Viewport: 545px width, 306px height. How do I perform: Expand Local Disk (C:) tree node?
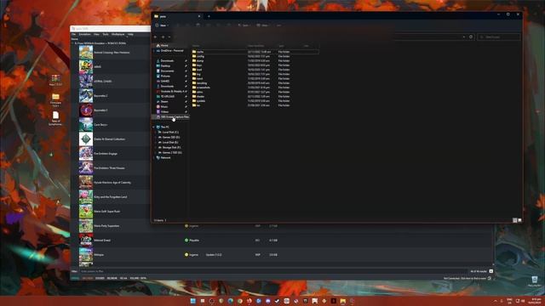pos(156,133)
